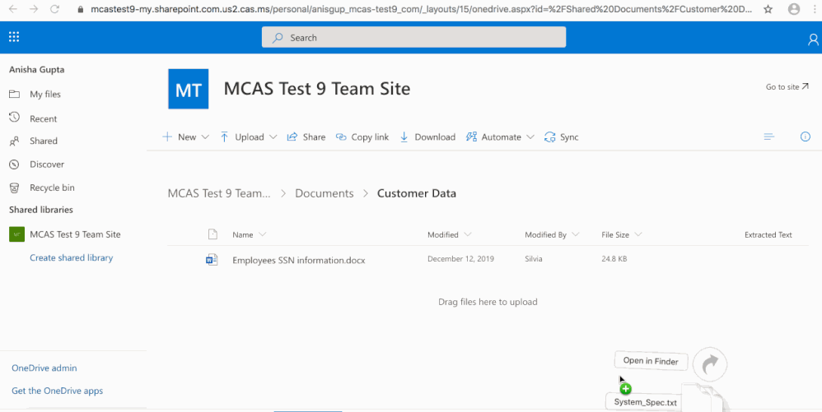Open the details pane info icon

click(x=806, y=137)
